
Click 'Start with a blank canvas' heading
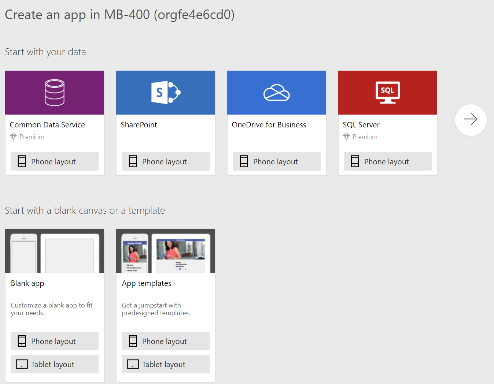point(85,210)
